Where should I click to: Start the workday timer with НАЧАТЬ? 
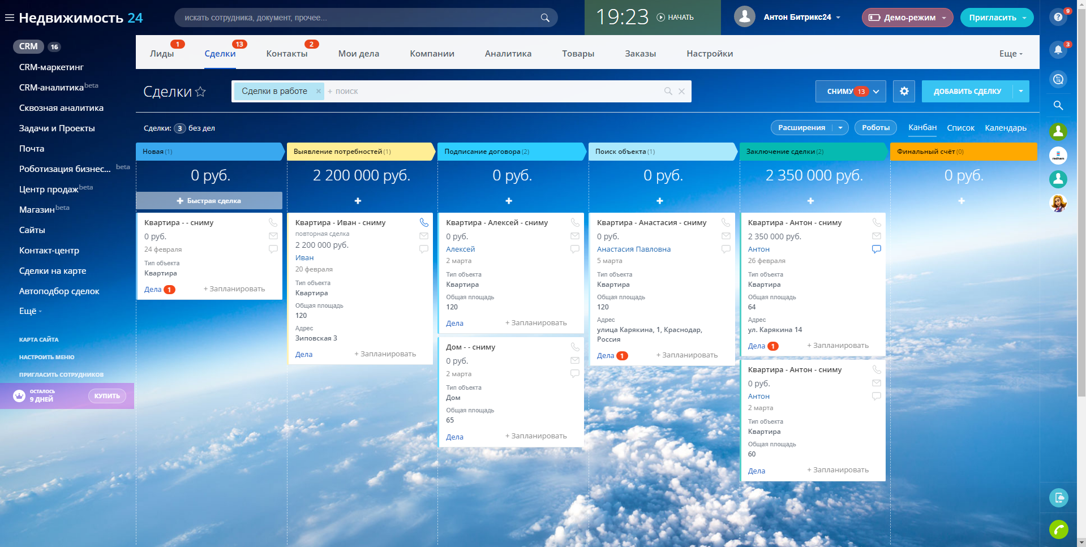coord(675,18)
